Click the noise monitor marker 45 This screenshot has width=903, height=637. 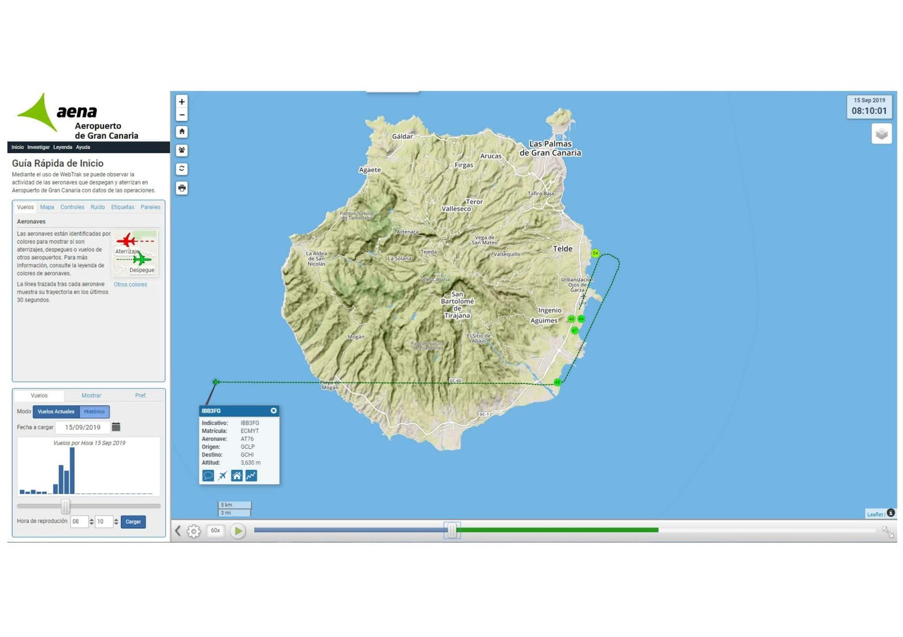(x=558, y=382)
